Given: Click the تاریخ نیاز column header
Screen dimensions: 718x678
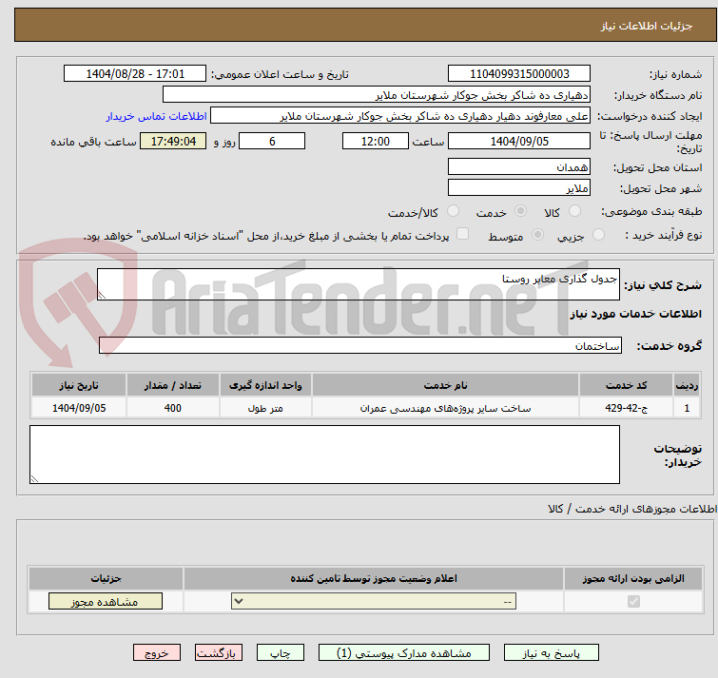Looking at the screenshot, I should tap(79, 385).
